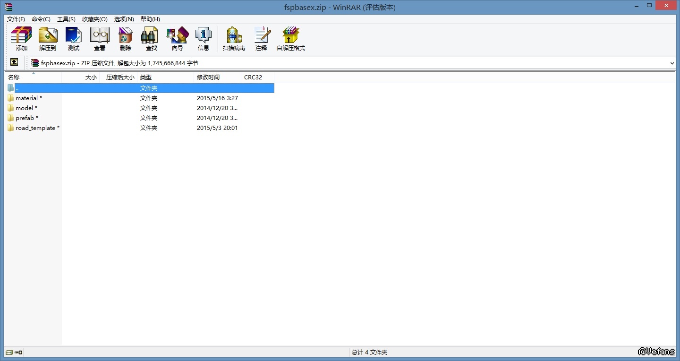The height and width of the screenshot is (361, 680).
Task: Open the 查看 (View) tool
Action: (100, 38)
